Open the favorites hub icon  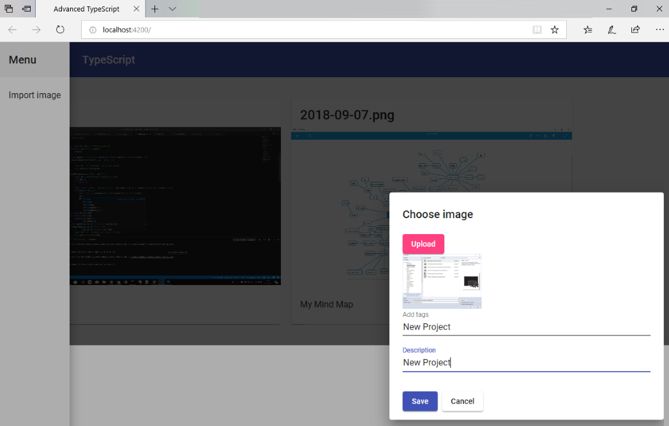588,29
